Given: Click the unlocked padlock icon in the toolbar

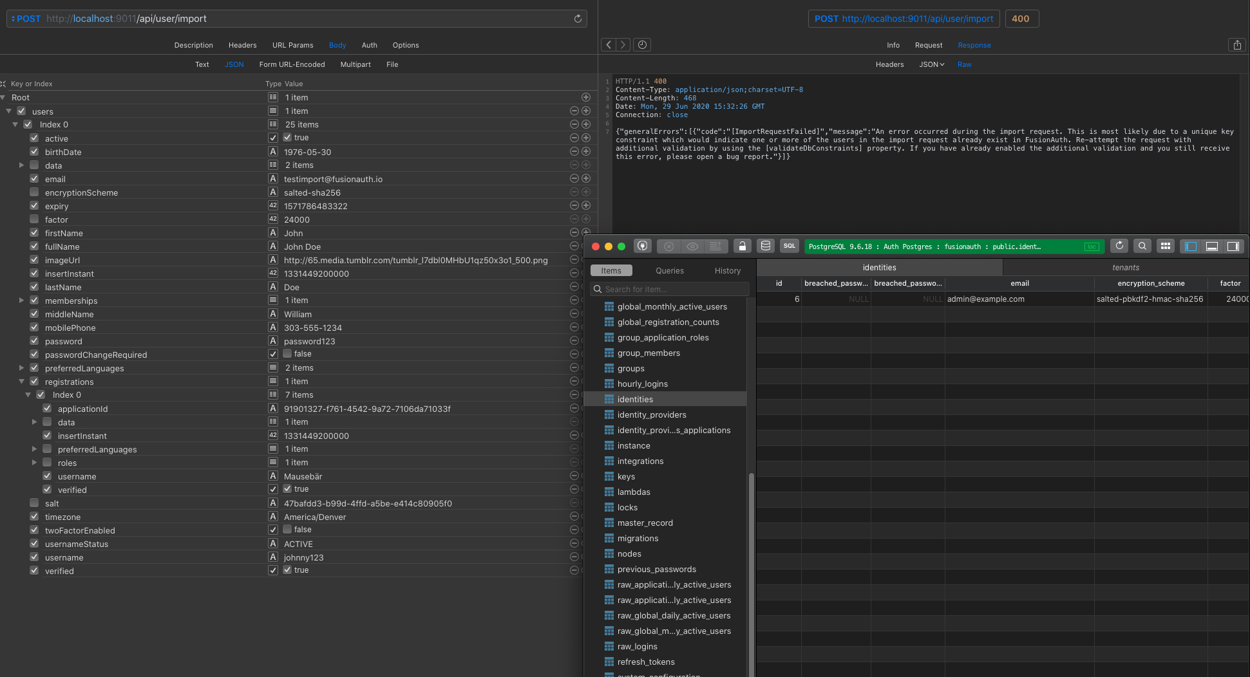Looking at the screenshot, I should click(742, 246).
